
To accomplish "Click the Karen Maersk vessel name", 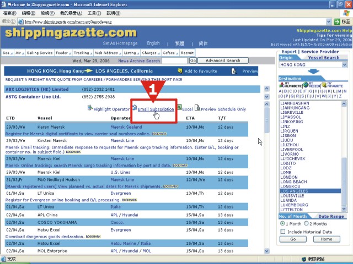I will tap(51, 127).
